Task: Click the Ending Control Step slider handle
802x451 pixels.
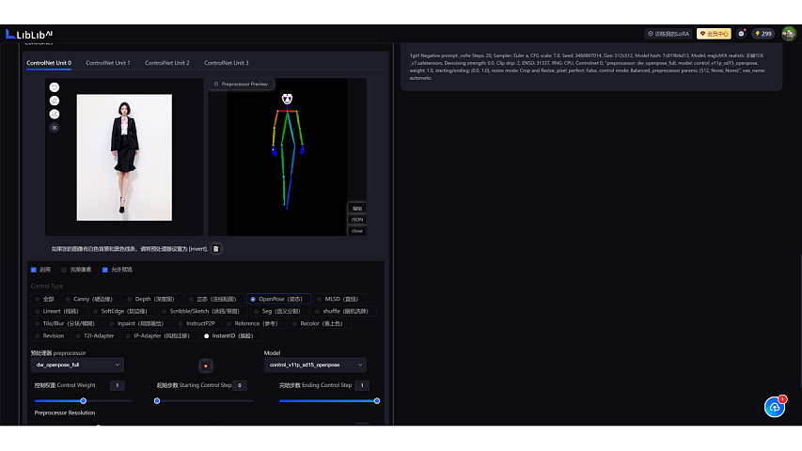Action: pyautogui.click(x=377, y=401)
